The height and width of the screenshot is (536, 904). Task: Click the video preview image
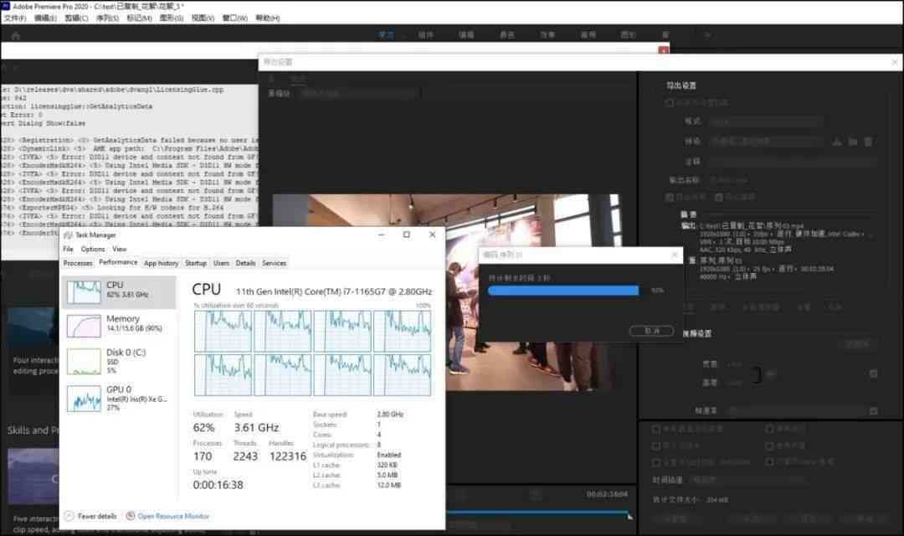click(447, 292)
